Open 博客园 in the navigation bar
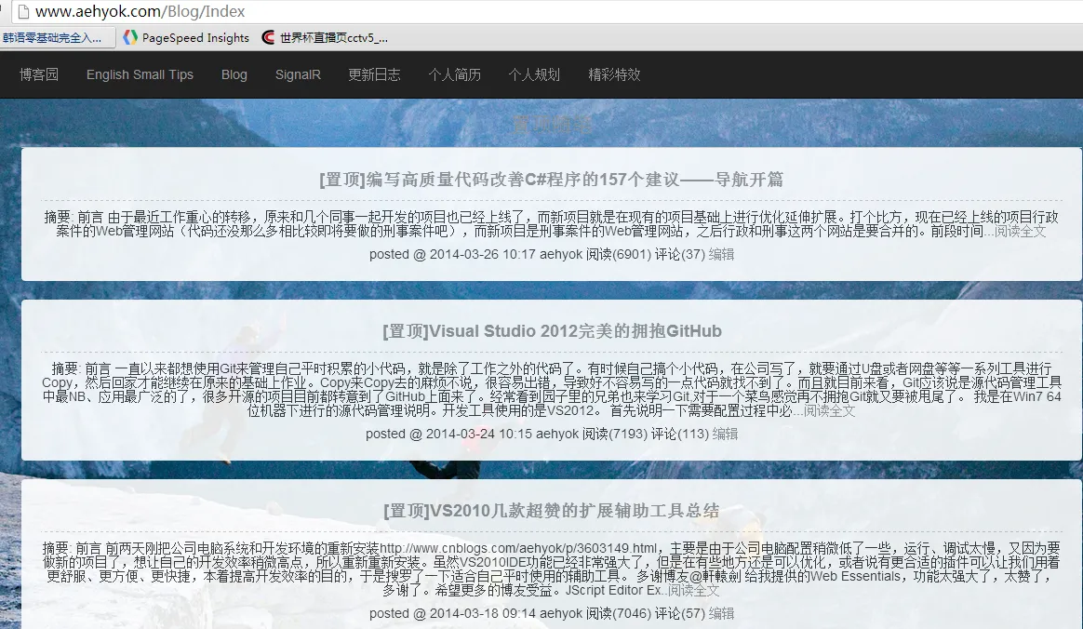This screenshot has height=629, width=1083. point(39,74)
